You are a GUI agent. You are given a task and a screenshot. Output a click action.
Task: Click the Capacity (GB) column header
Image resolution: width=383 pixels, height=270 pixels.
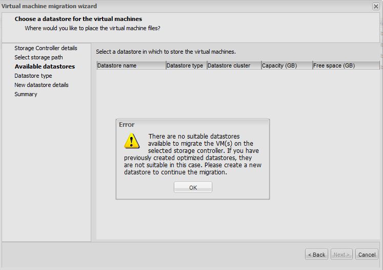(286, 65)
